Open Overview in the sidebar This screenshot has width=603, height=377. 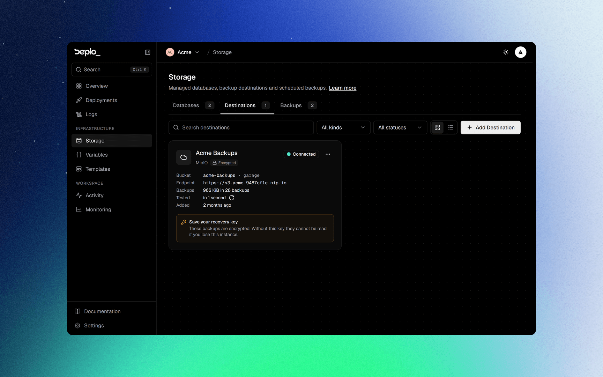click(112, 86)
